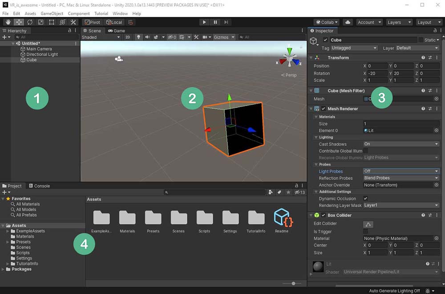
Task: Enable the Is Trigger checkbox
Action: tap(365, 232)
